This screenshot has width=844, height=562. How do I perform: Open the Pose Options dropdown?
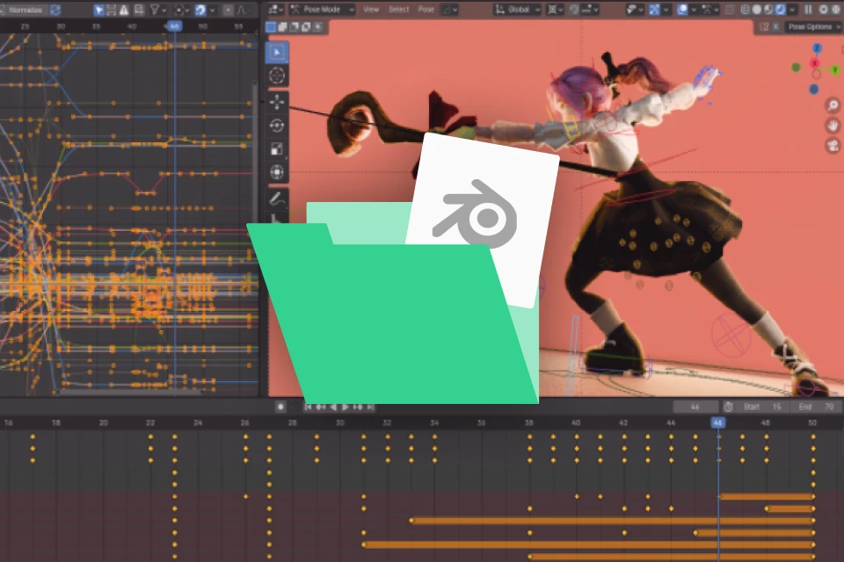[812, 27]
